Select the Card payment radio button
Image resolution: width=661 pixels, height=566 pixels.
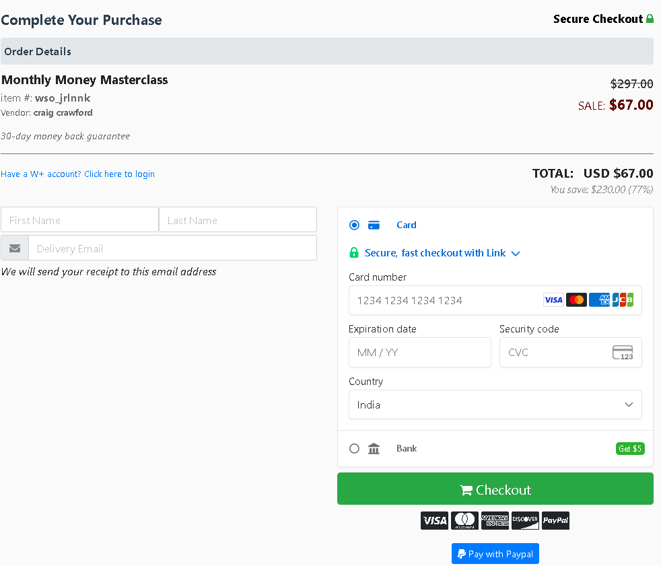click(355, 225)
